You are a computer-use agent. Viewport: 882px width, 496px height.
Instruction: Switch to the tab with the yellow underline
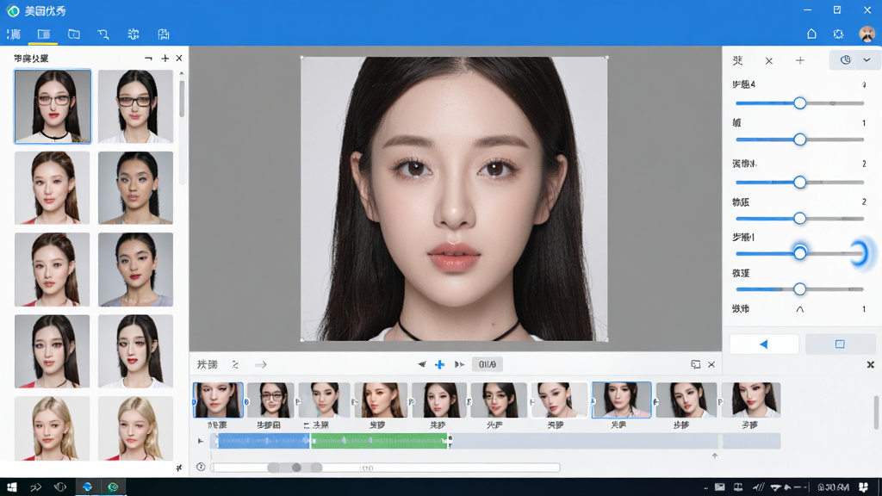coord(44,34)
